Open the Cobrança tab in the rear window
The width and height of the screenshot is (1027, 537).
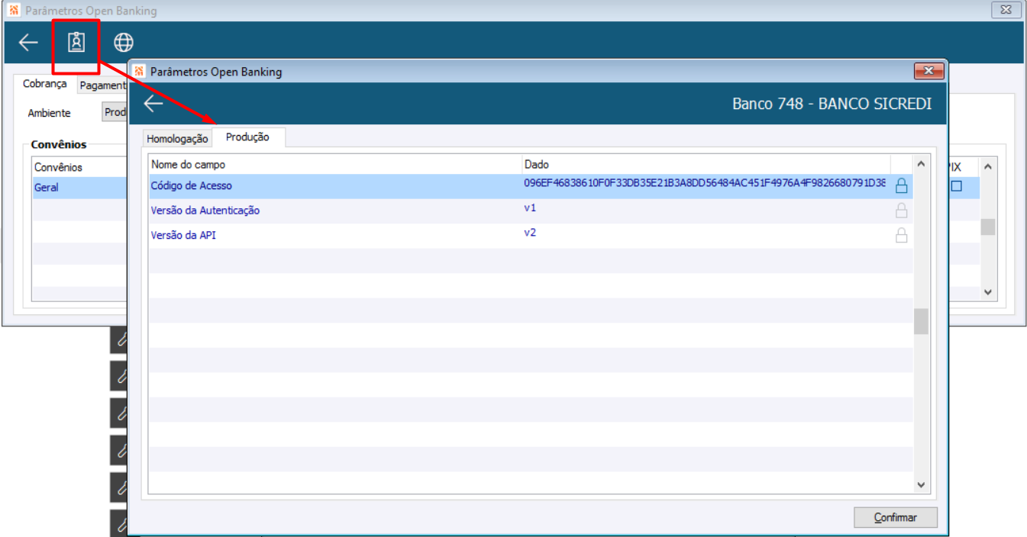(45, 84)
